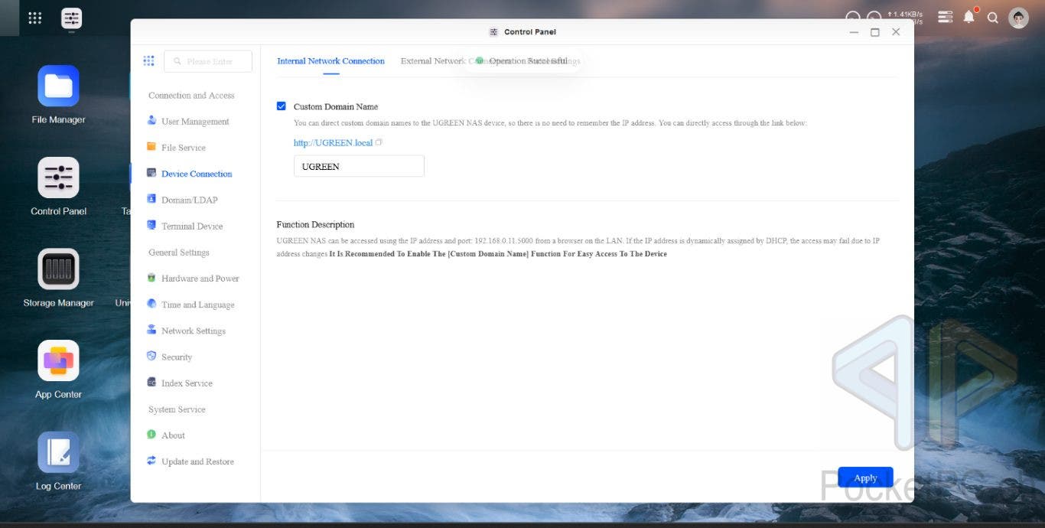
Task: Click the Control Panel window title
Action: (x=529, y=32)
